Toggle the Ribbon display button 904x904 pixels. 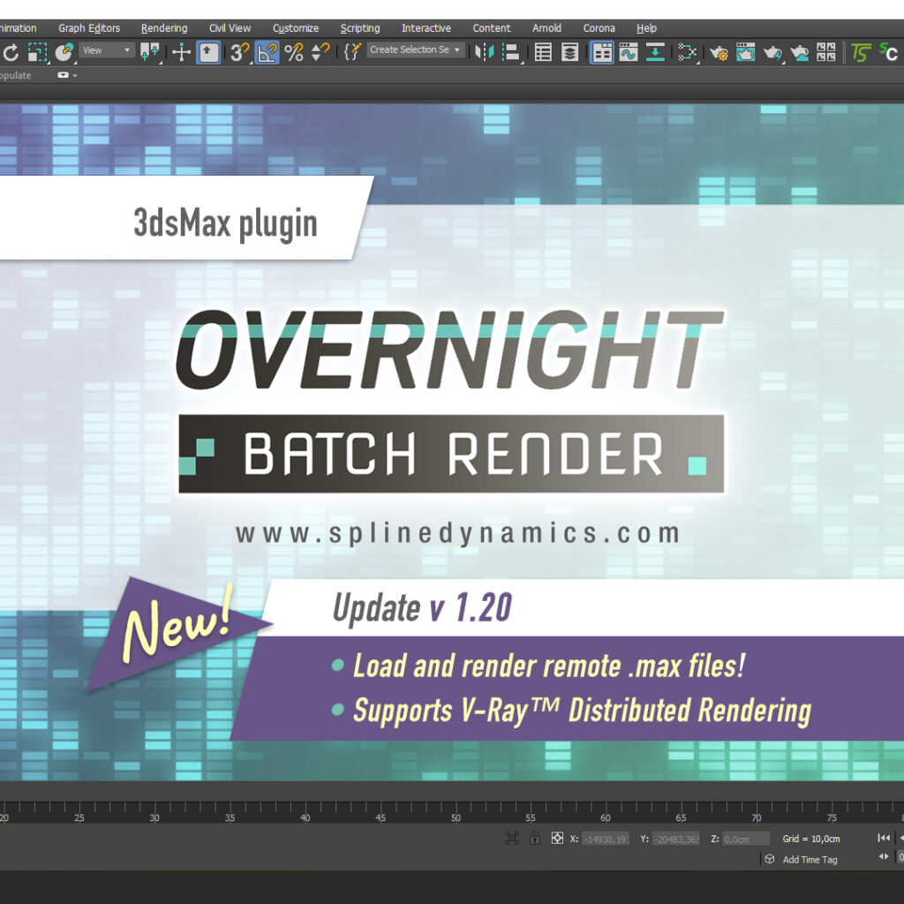[x=601, y=52]
